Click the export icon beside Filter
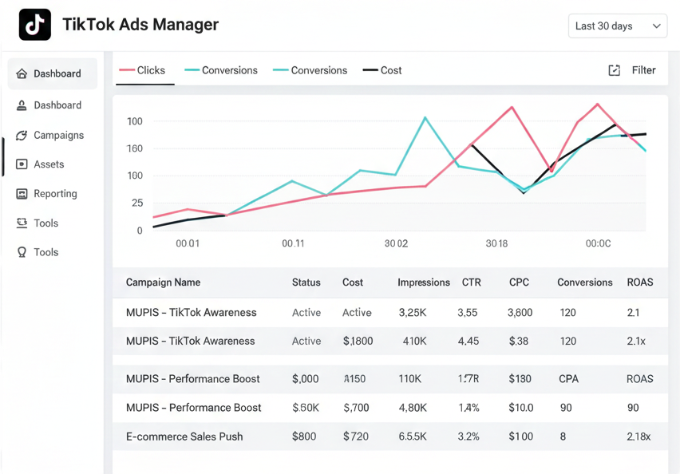The height and width of the screenshot is (474, 680). click(614, 70)
